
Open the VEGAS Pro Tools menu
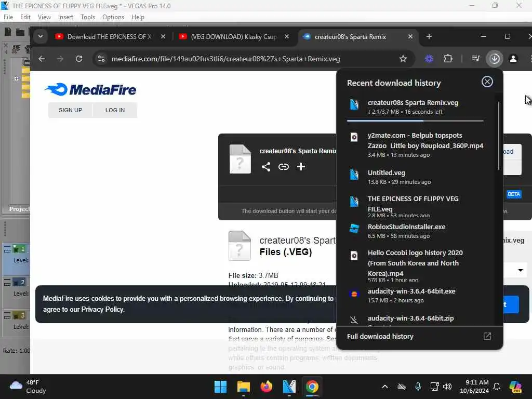[x=88, y=17]
